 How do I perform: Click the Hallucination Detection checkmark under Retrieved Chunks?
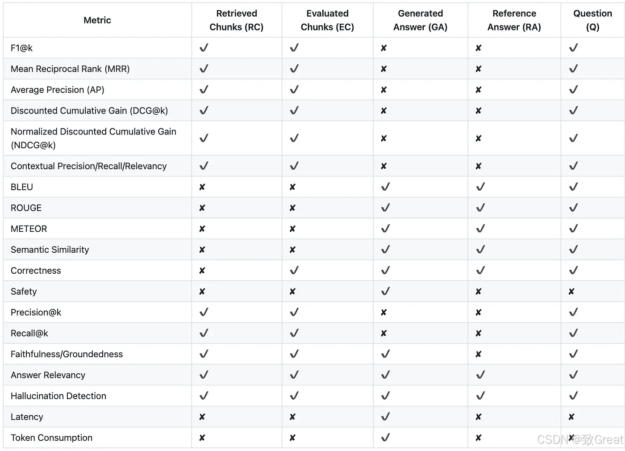[204, 396]
